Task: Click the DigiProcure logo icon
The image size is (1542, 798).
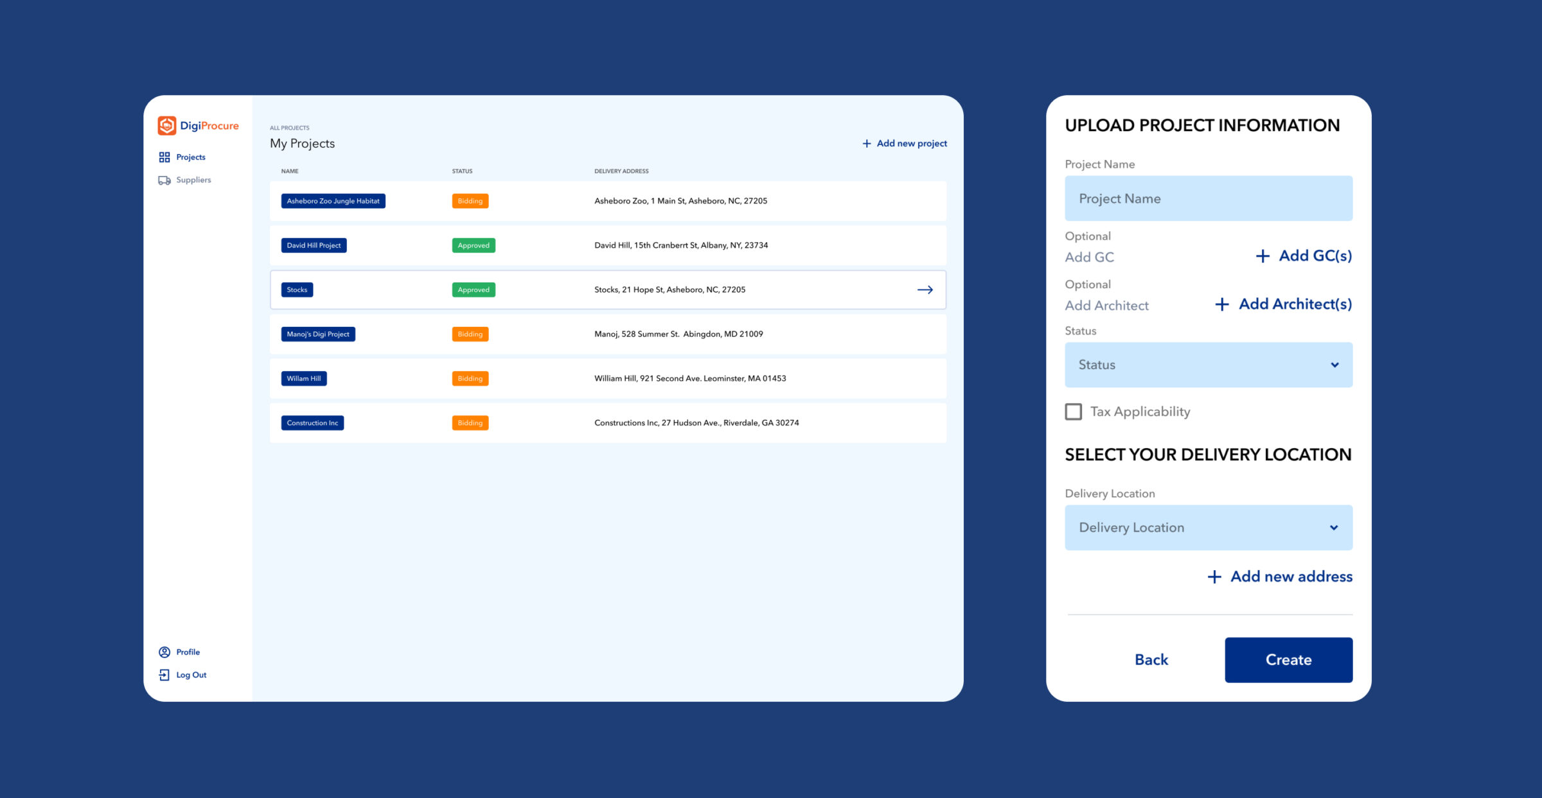Action: point(167,126)
